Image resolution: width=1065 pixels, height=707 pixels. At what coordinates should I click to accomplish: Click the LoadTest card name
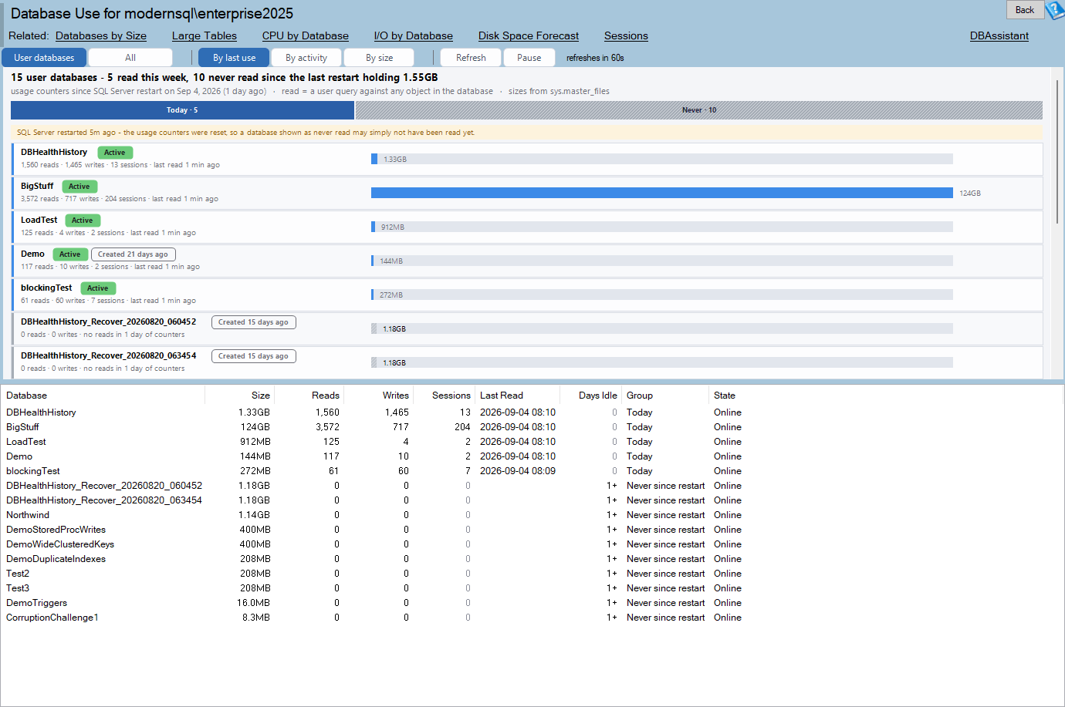(39, 220)
